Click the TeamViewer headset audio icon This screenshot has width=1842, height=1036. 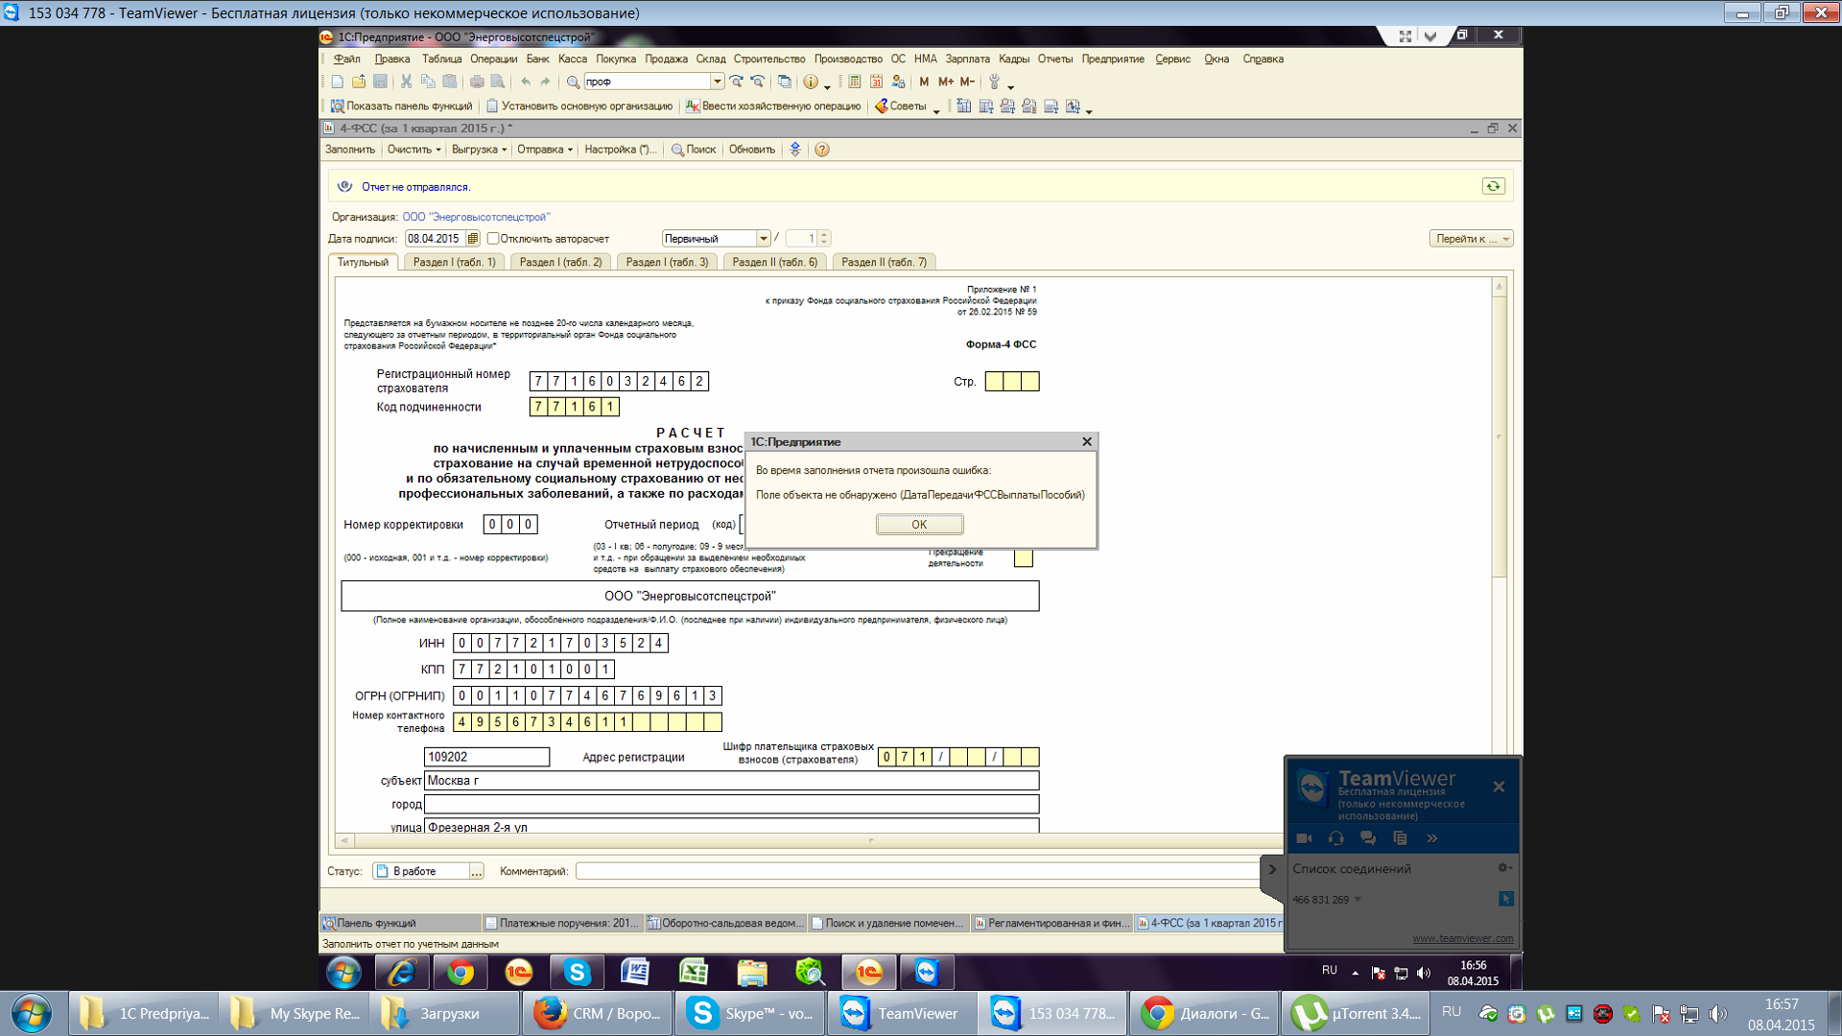(1335, 838)
